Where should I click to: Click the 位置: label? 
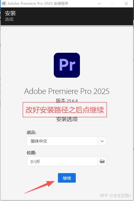tap(31, 153)
